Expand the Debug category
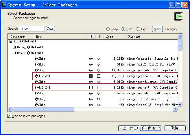190x135 pixels. pyautogui.click(x=14, y=47)
